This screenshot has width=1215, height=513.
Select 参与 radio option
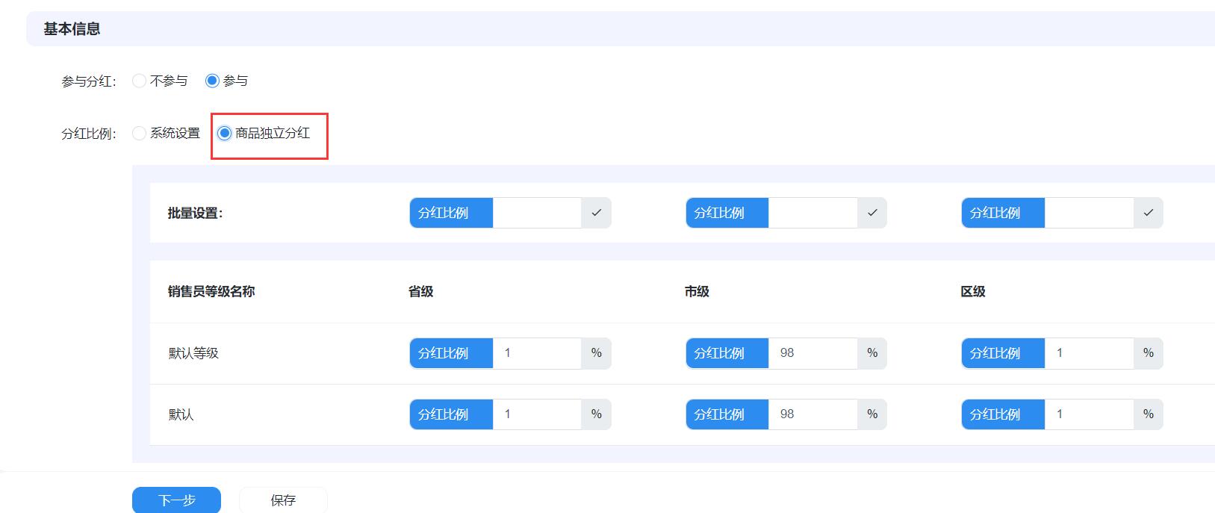point(213,81)
